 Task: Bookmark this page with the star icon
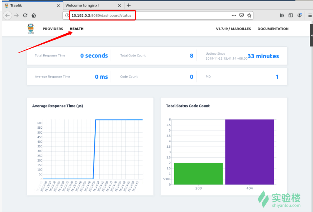pos(249,15)
